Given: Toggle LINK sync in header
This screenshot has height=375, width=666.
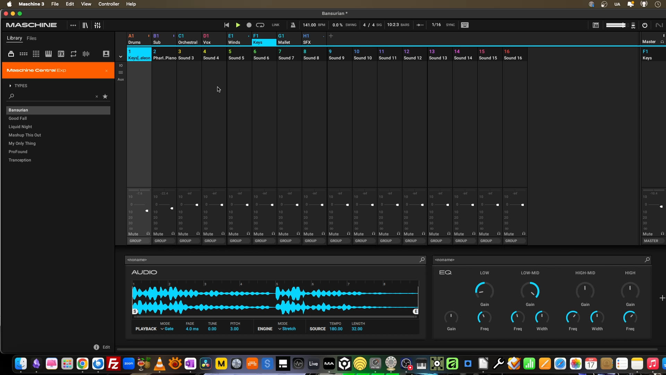Looking at the screenshot, I should pyautogui.click(x=276, y=25).
